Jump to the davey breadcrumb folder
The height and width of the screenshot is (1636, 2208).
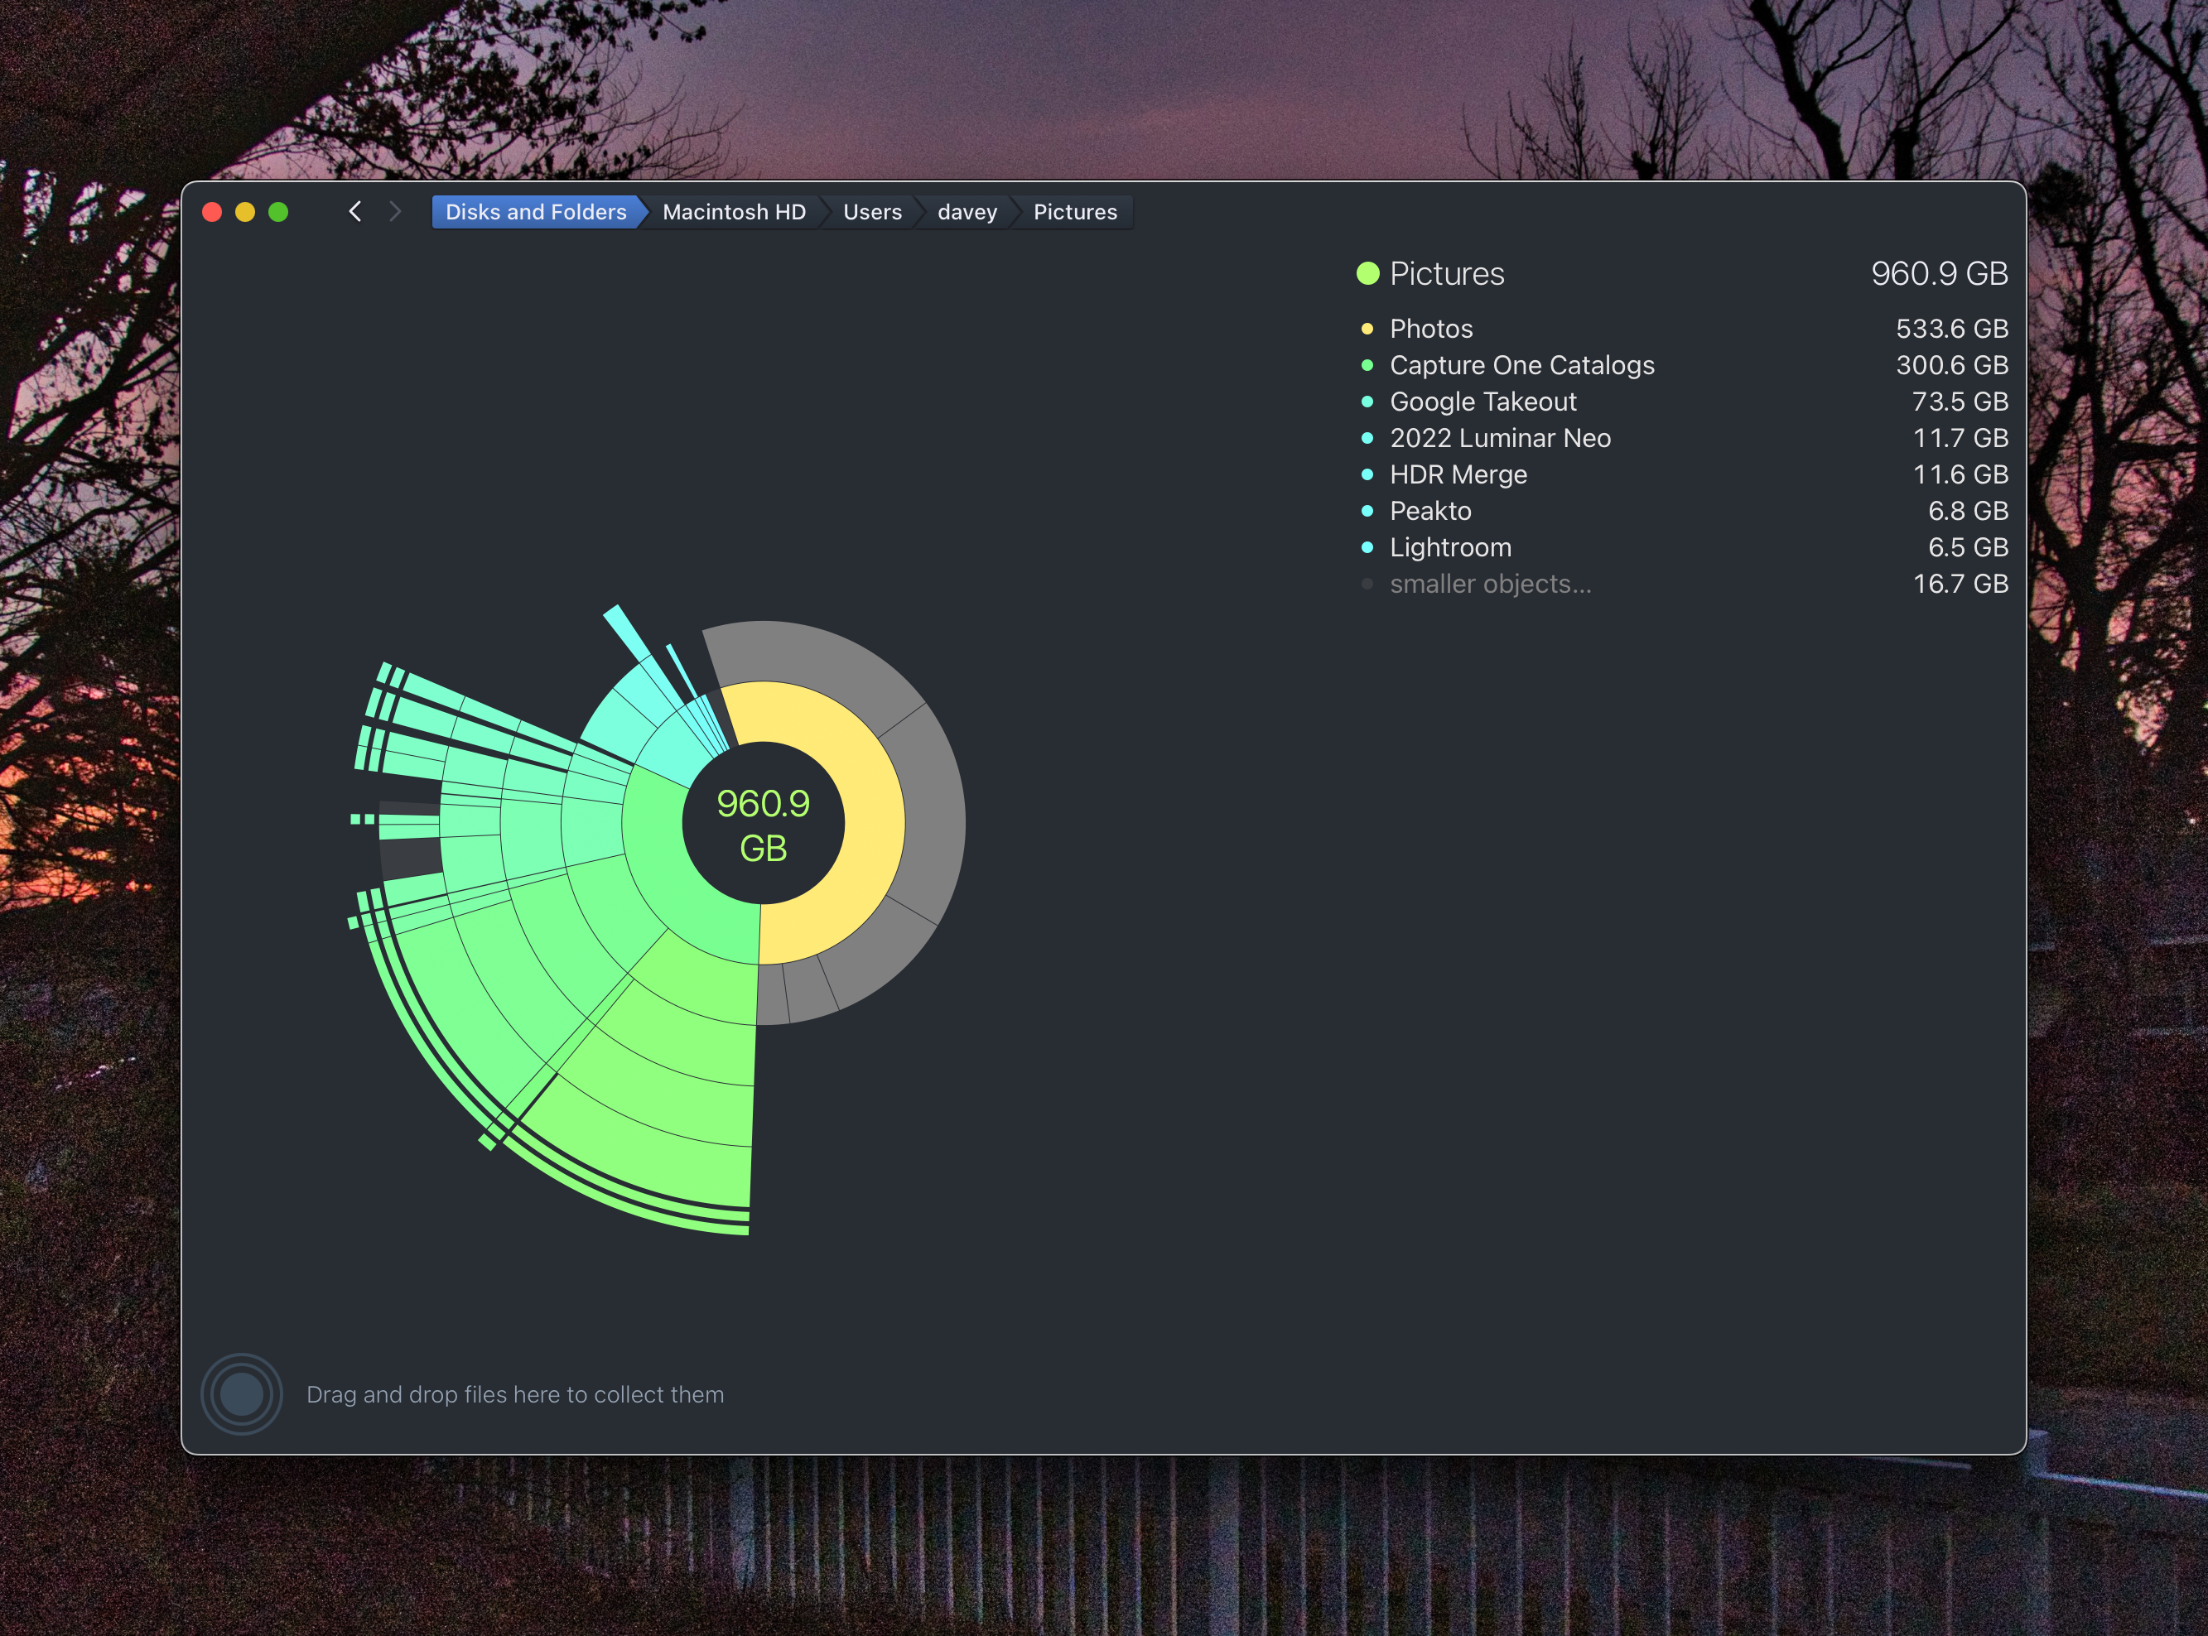[967, 212]
